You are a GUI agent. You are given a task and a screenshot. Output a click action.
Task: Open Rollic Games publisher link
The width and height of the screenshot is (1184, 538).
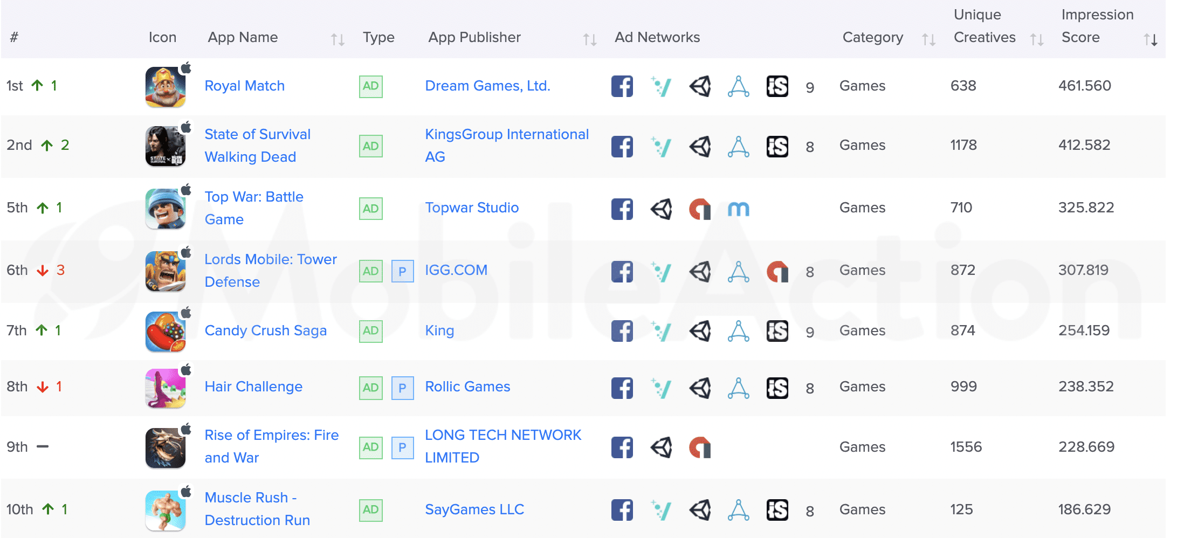[x=467, y=387]
